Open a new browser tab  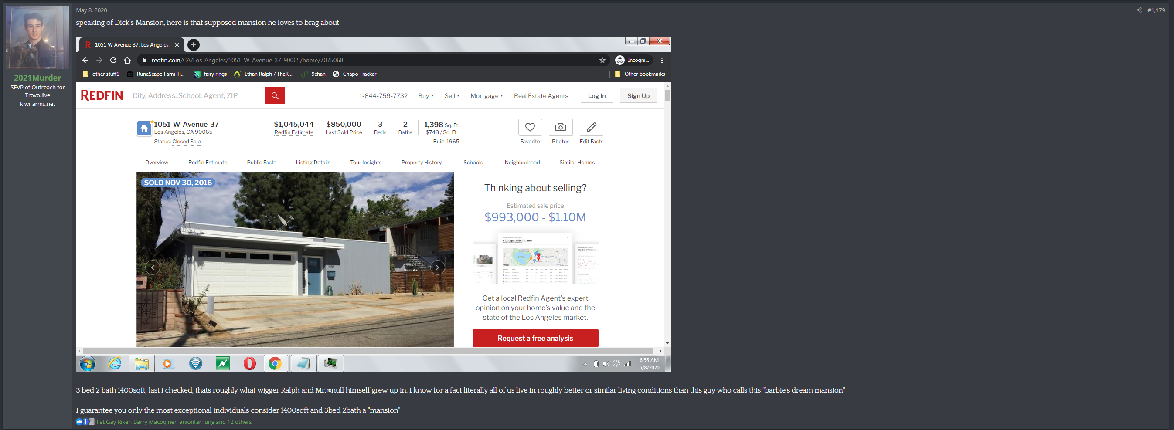click(x=193, y=44)
